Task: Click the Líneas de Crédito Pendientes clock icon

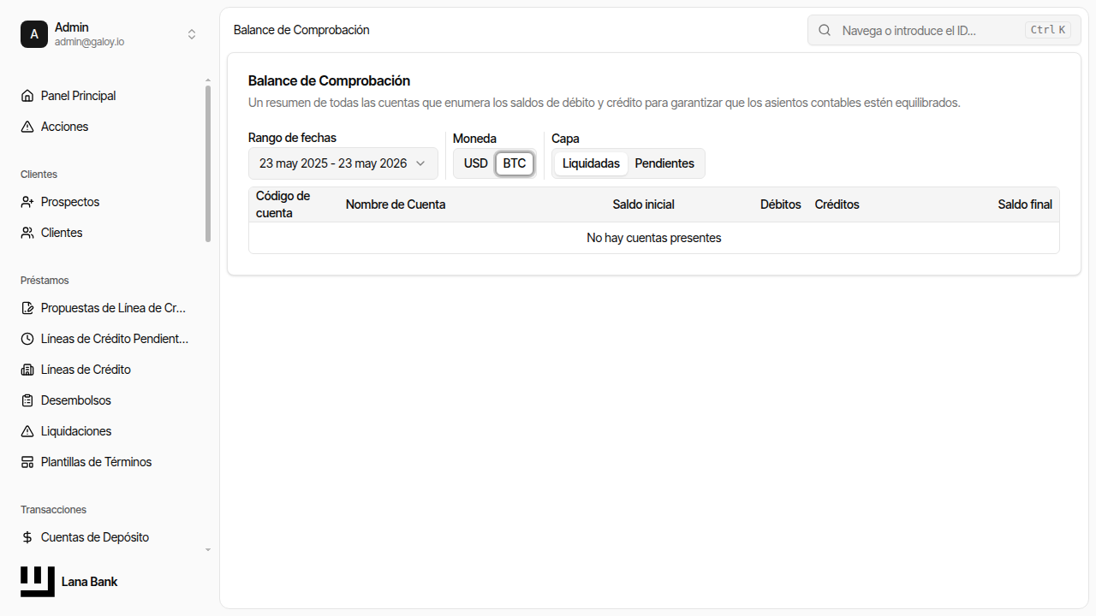Action: tap(27, 339)
